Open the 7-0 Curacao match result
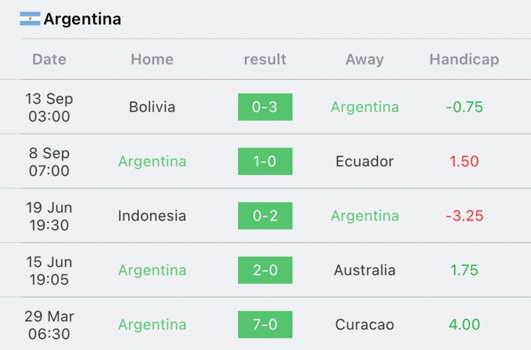The image size is (531, 350). tap(265, 325)
